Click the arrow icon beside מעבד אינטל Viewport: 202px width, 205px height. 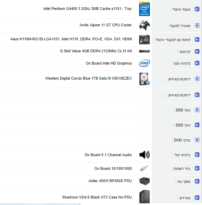click(x=197, y=9)
